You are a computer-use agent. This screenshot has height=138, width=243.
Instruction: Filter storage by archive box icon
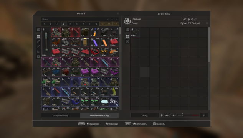[38, 57]
